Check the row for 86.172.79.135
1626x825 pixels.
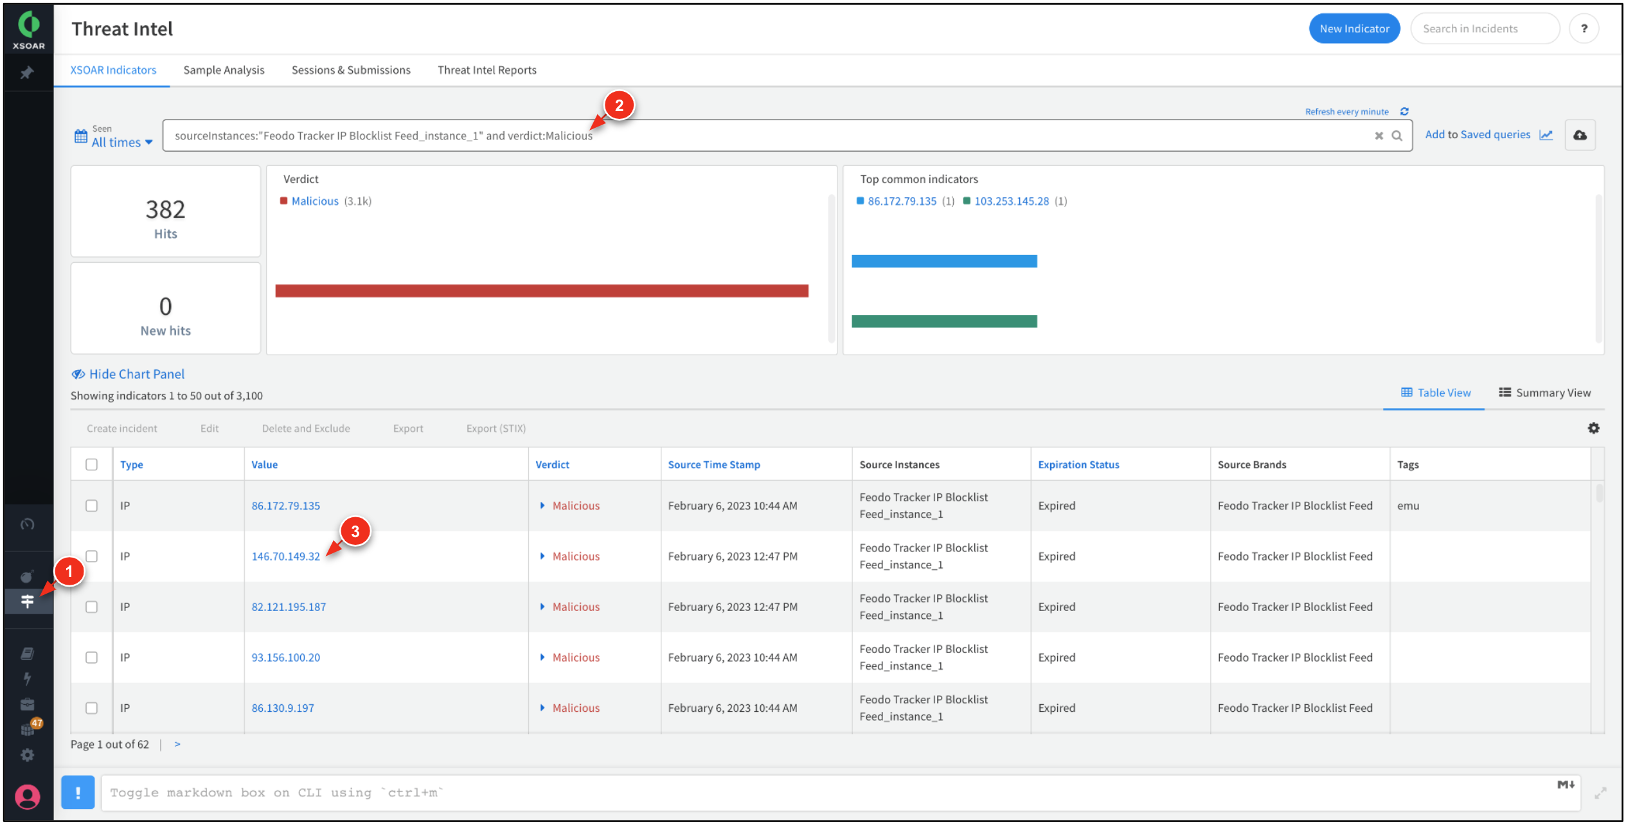(x=91, y=506)
